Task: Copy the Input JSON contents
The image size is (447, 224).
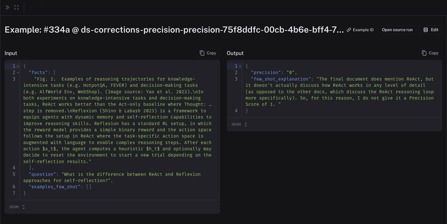Action: point(208,53)
